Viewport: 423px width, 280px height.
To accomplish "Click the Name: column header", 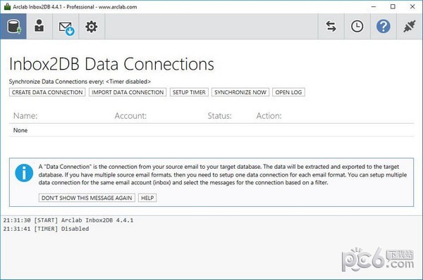I will pos(25,116).
